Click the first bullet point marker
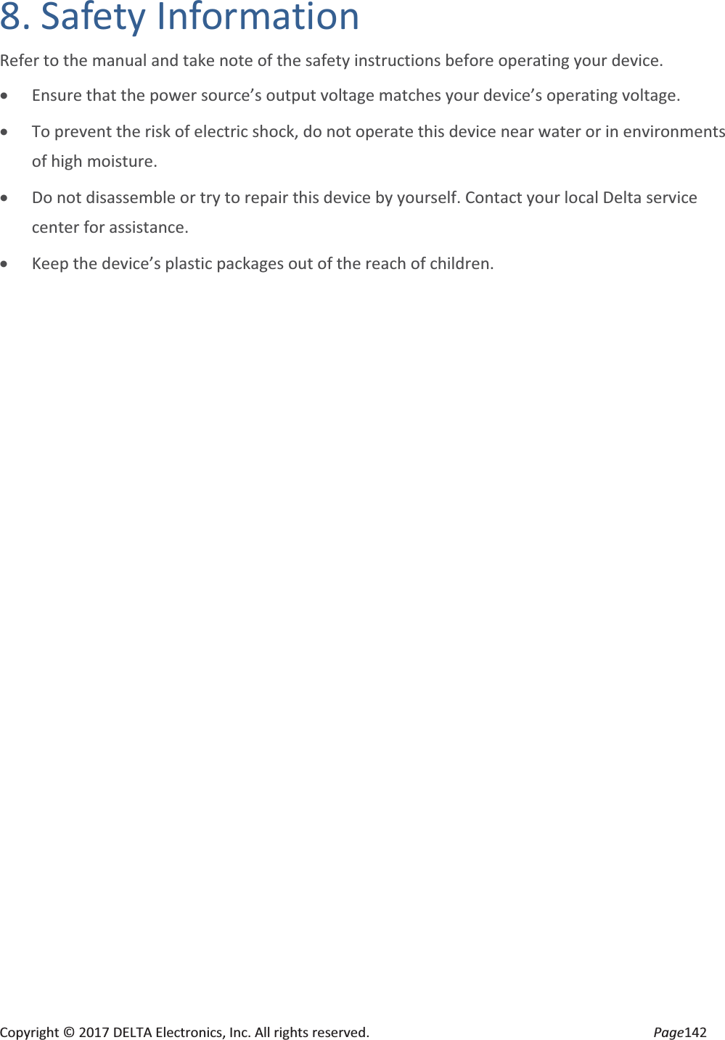725x1040 pixels. (6, 96)
